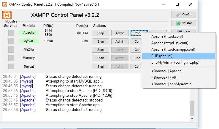The image size is (219, 129).
Task: Select PHP (php.ini) in the menu
Action: pyautogui.click(x=178, y=56)
